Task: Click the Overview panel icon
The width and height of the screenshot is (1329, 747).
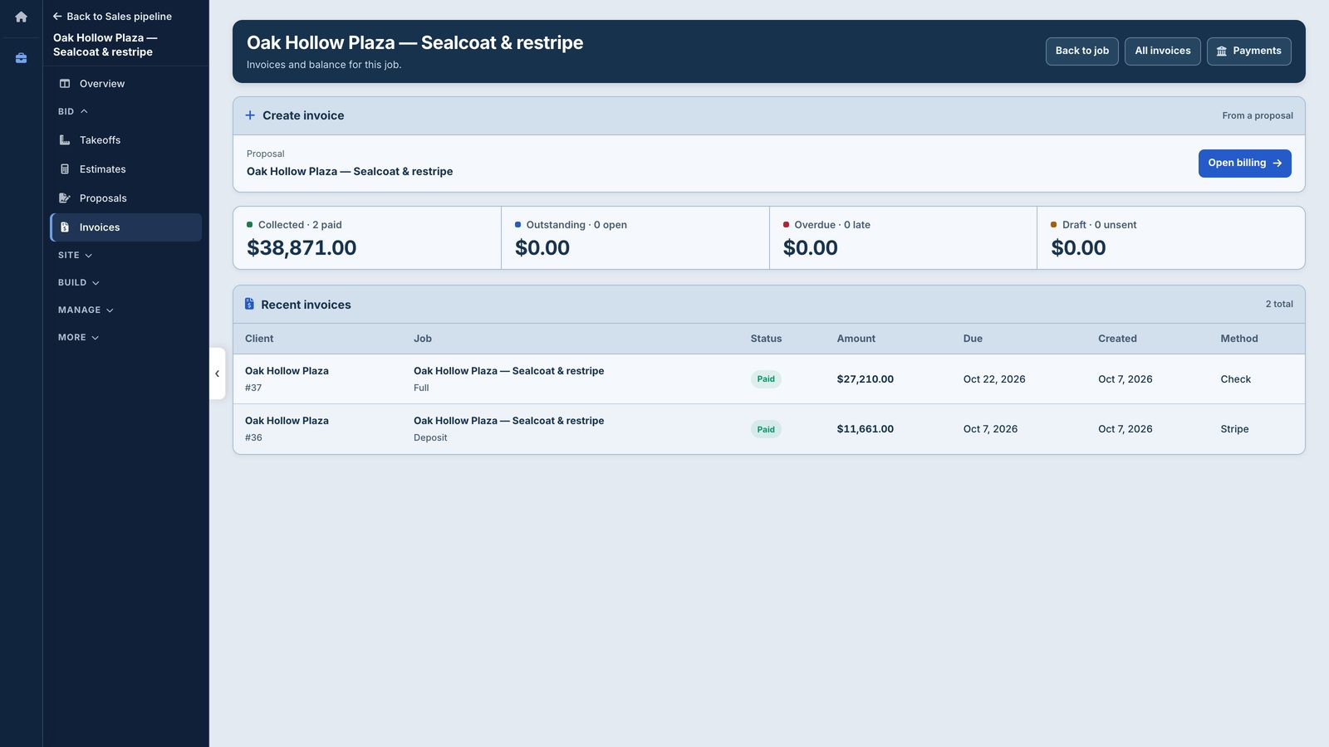Action: 65,84
